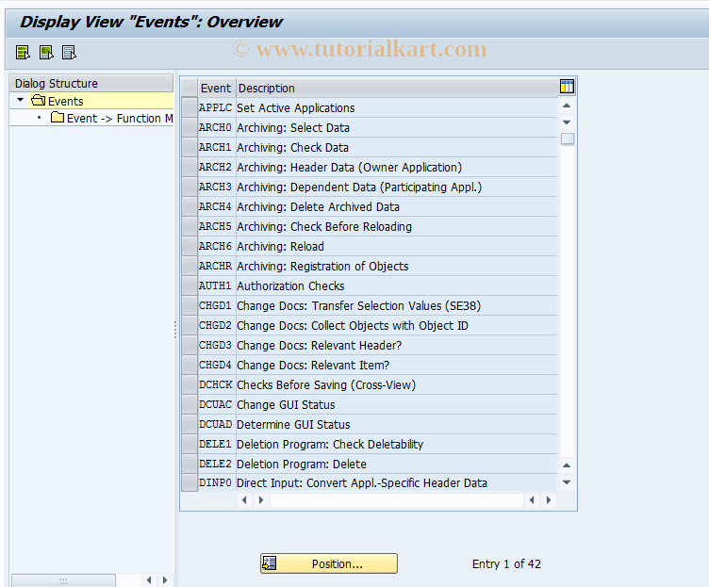Click 'Archiving: Reload' description cell
This screenshot has width=709, height=587.
click(x=397, y=246)
